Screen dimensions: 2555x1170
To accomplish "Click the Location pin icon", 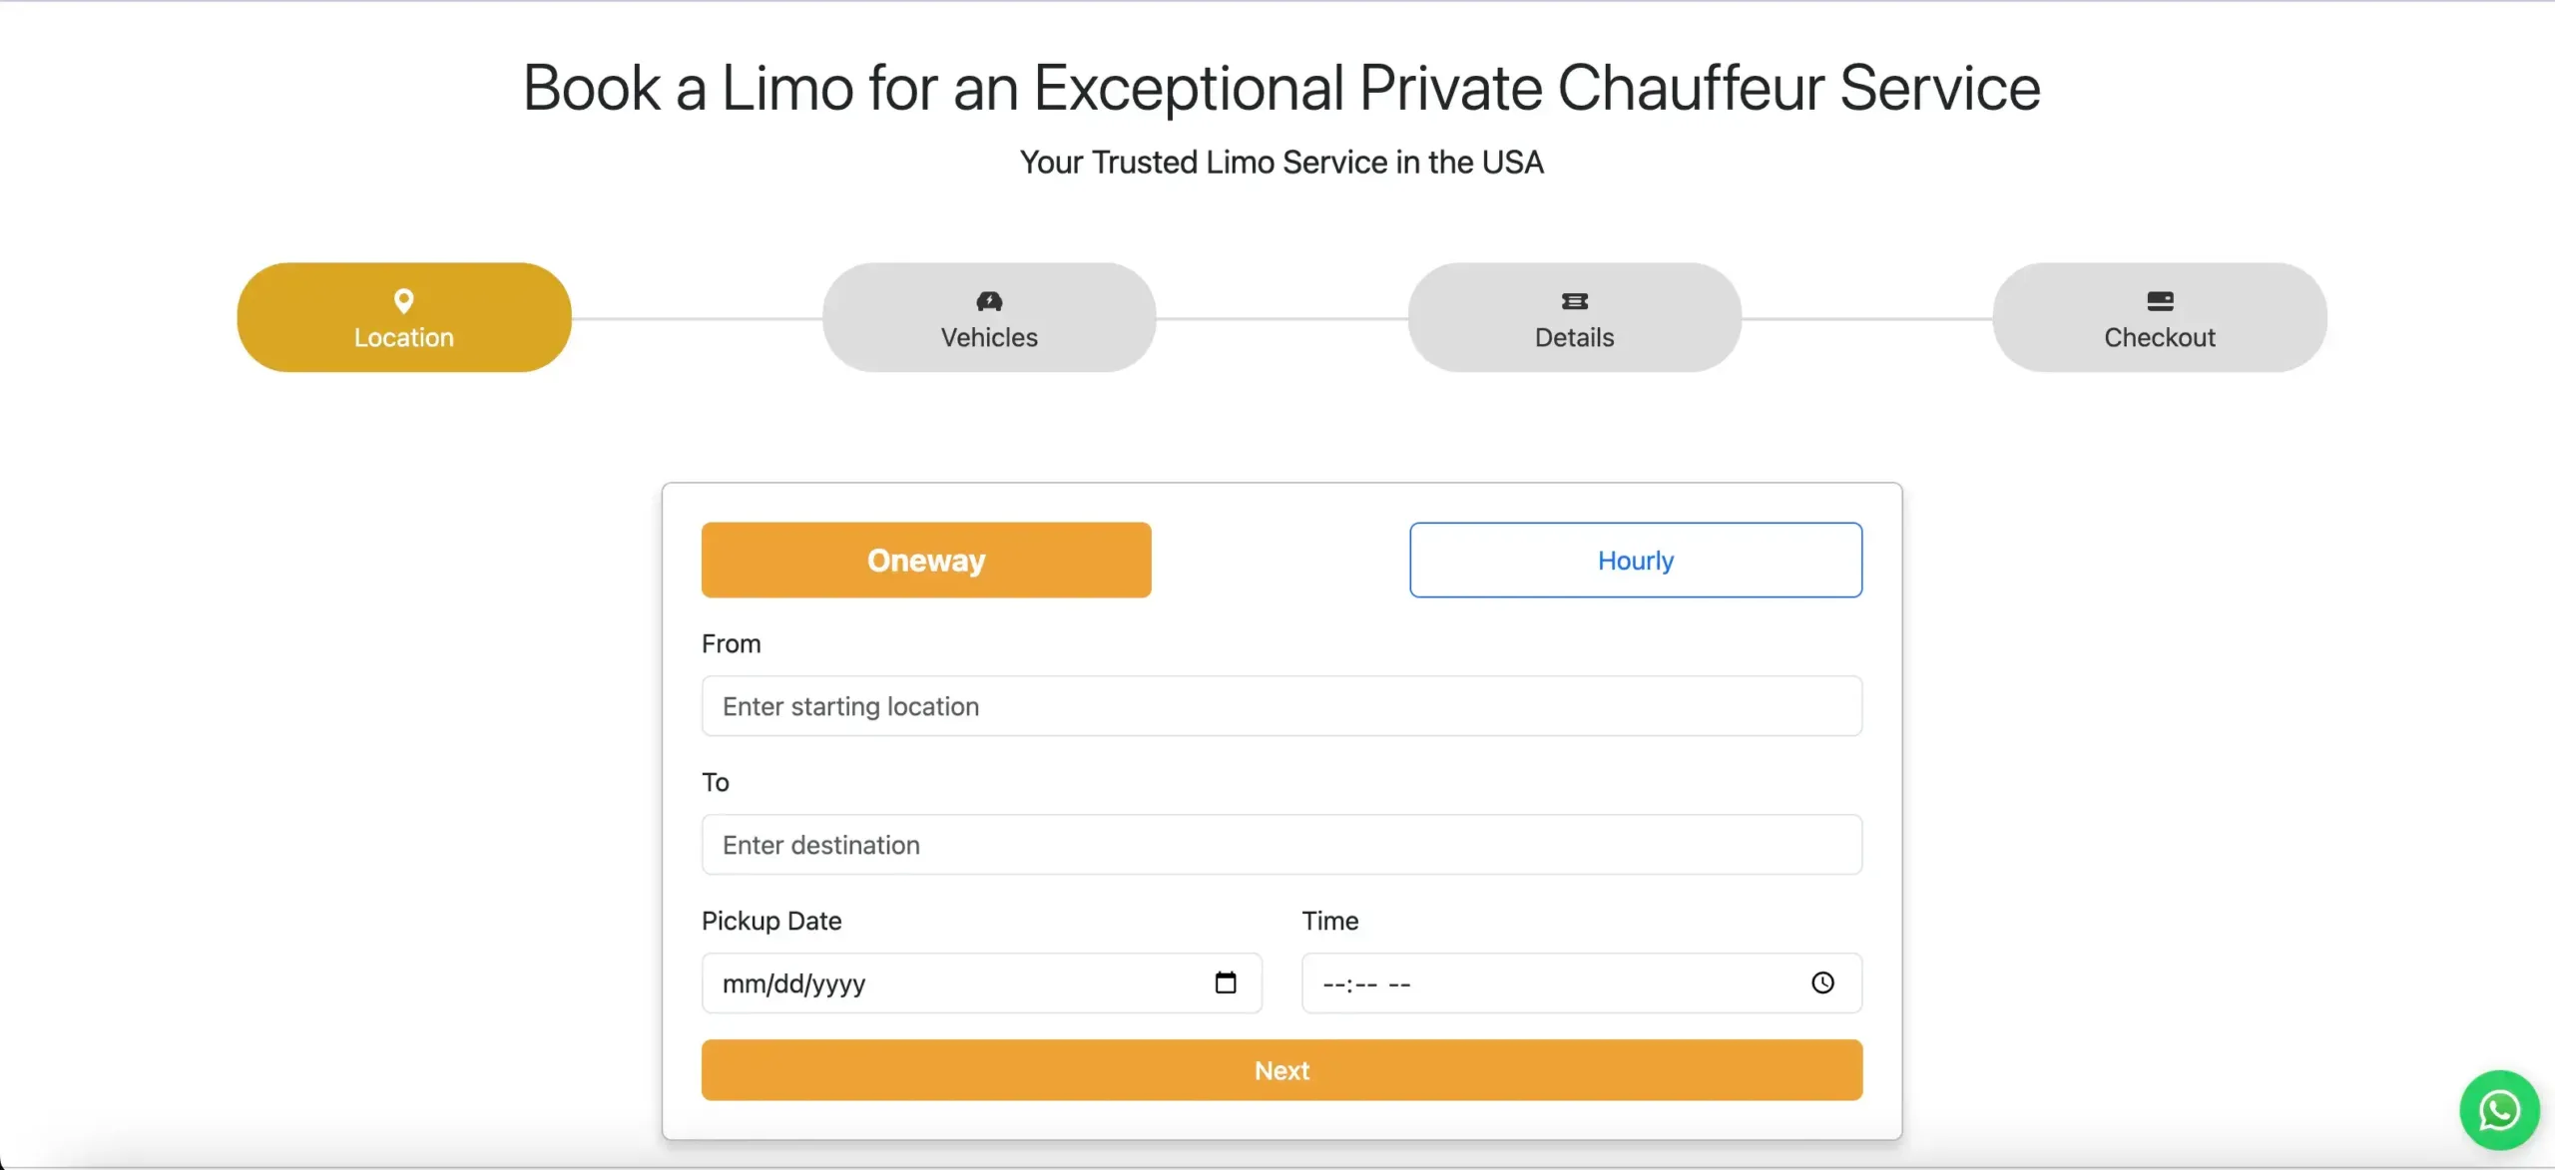I will (x=403, y=300).
